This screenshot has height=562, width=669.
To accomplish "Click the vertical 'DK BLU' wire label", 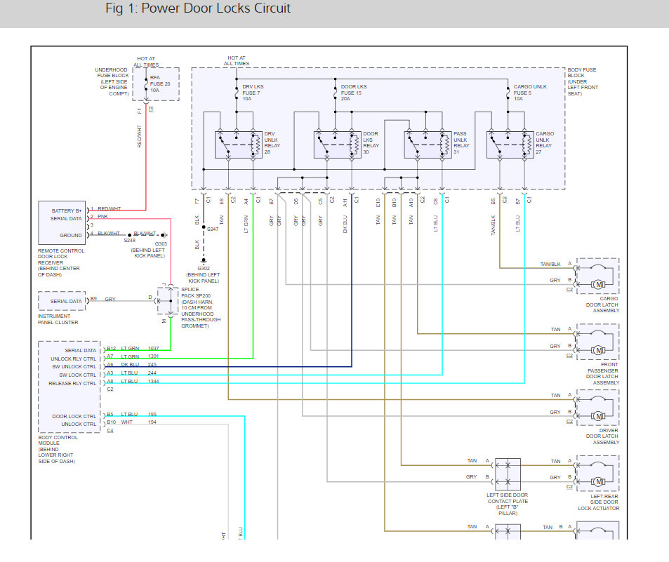I will [345, 224].
